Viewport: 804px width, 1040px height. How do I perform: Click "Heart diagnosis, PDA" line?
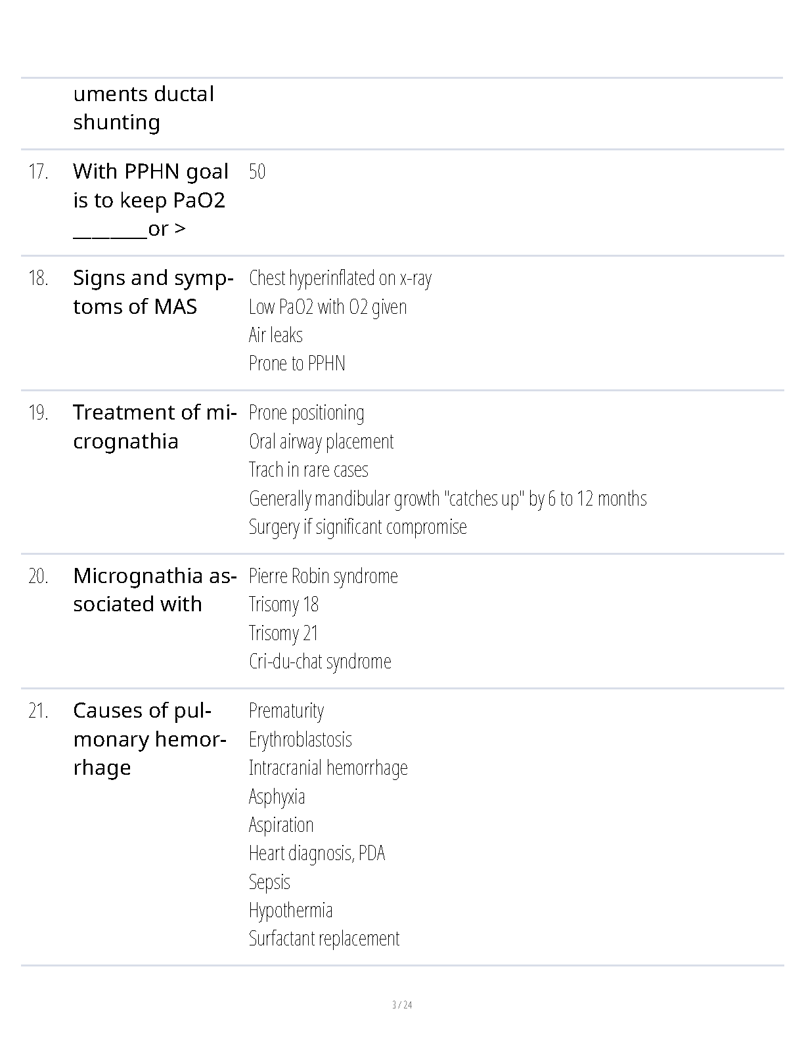point(317,853)
